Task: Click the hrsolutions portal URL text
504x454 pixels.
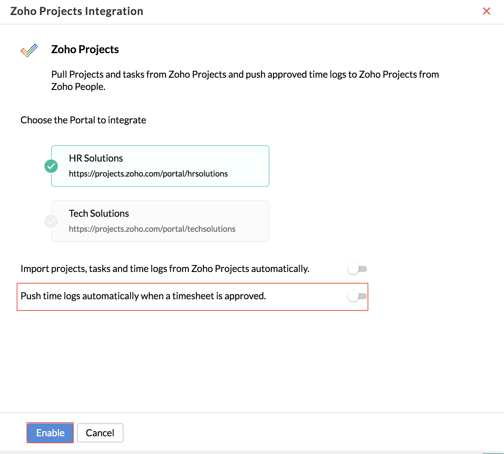Action: 148,174
